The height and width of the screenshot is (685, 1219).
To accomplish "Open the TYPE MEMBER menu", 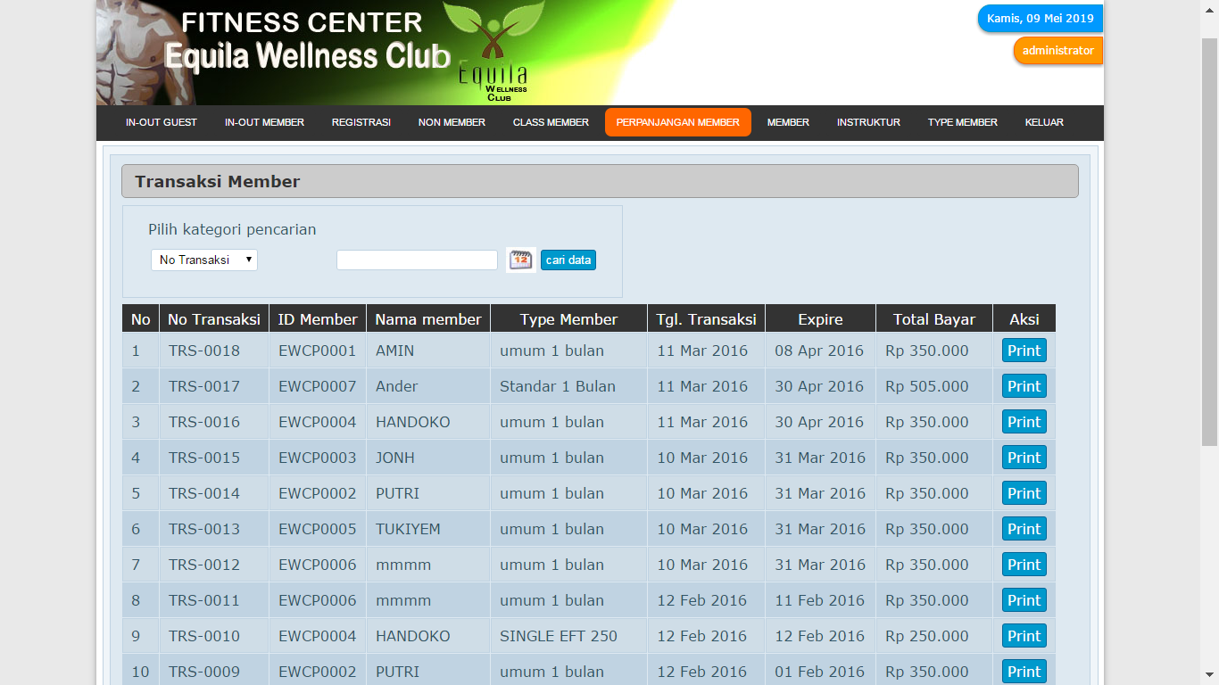I will [962, 122].
